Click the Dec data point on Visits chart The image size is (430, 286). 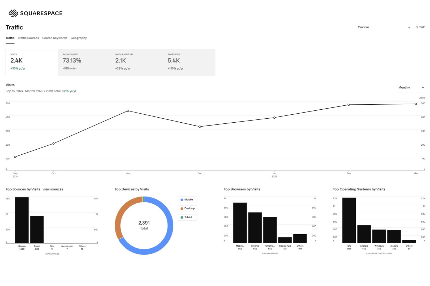click(200, 127)
